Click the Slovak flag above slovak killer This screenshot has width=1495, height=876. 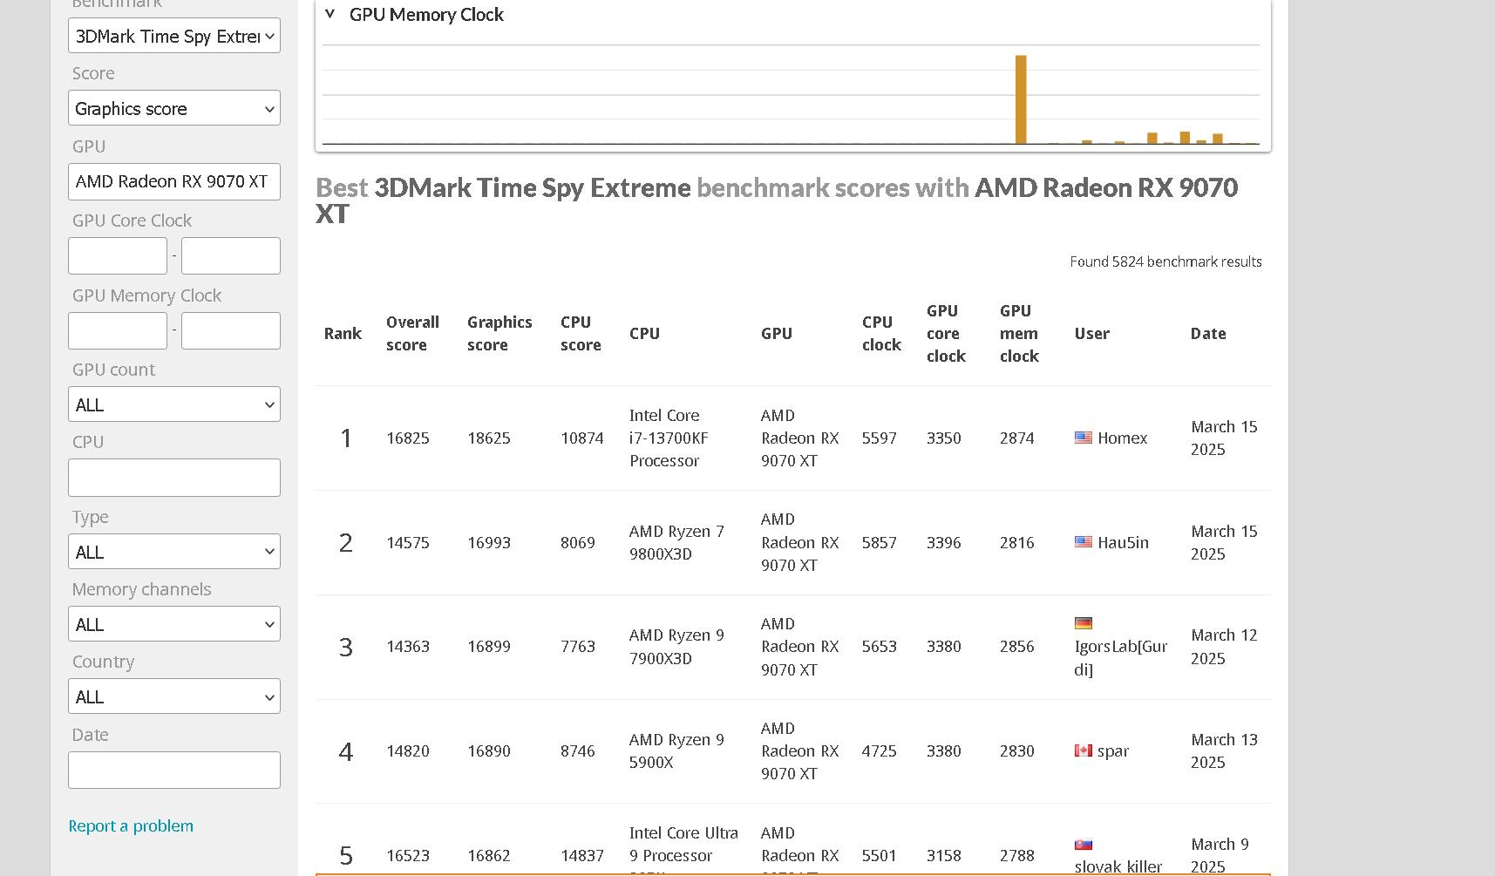tap(1083, 844)
